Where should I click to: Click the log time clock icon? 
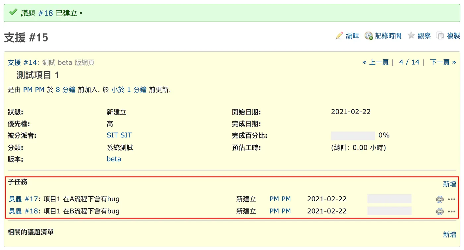(369, 36)
